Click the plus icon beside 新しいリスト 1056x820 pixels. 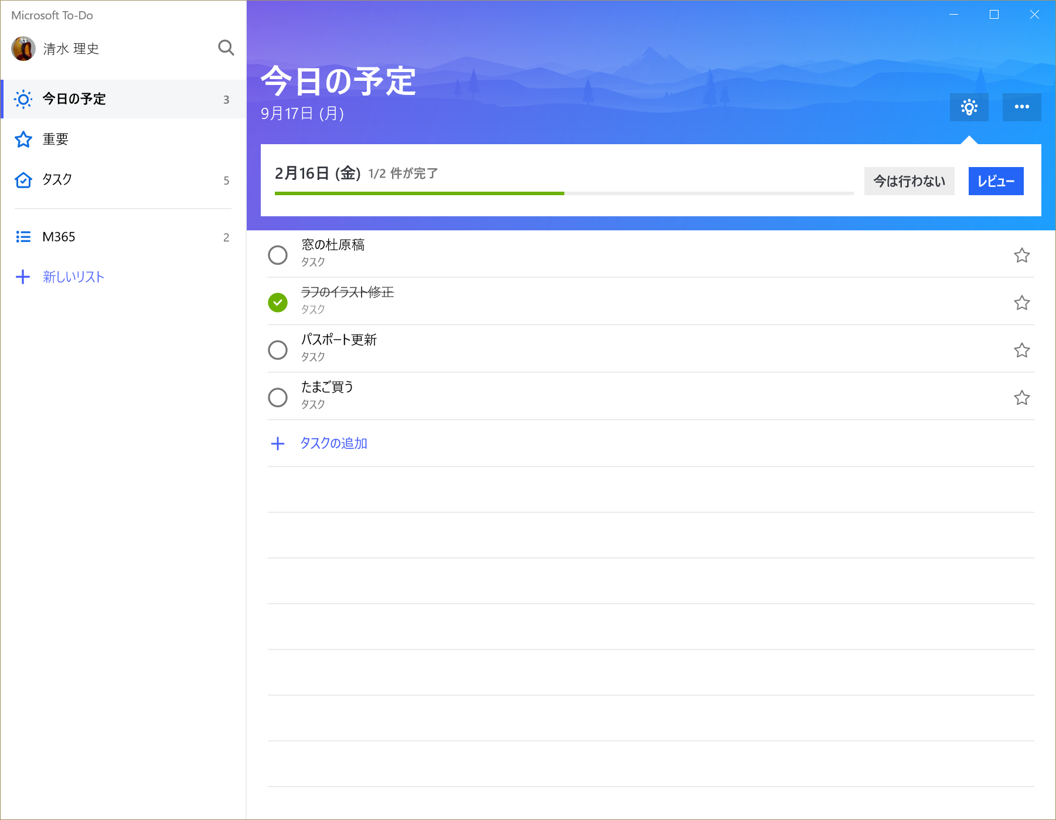pyautogui.click(x=23, y=277)
